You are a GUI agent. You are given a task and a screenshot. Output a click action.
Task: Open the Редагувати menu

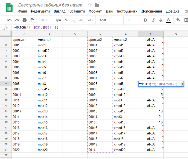[x=40, y=11]
